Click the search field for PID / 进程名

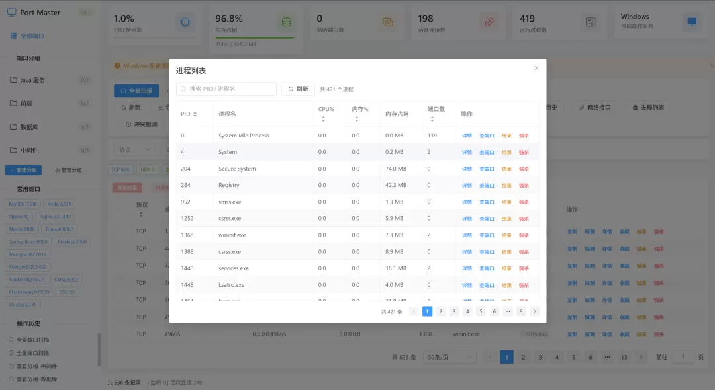coord(226,89)
